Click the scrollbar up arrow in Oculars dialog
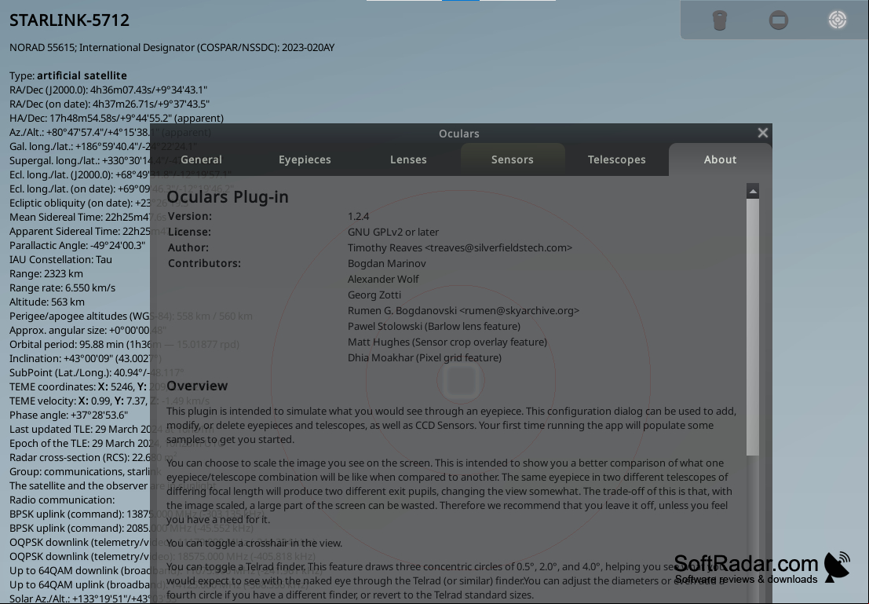This screenshot has width=869, height=604. (x=753, y=192)
